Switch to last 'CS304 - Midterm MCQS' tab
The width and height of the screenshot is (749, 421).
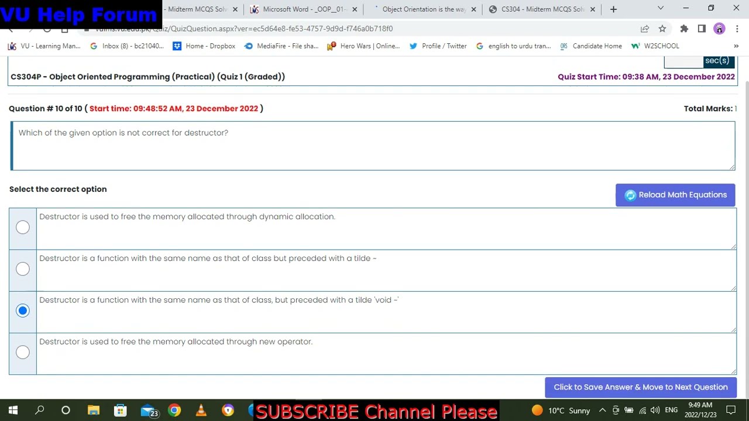[538, 9]
